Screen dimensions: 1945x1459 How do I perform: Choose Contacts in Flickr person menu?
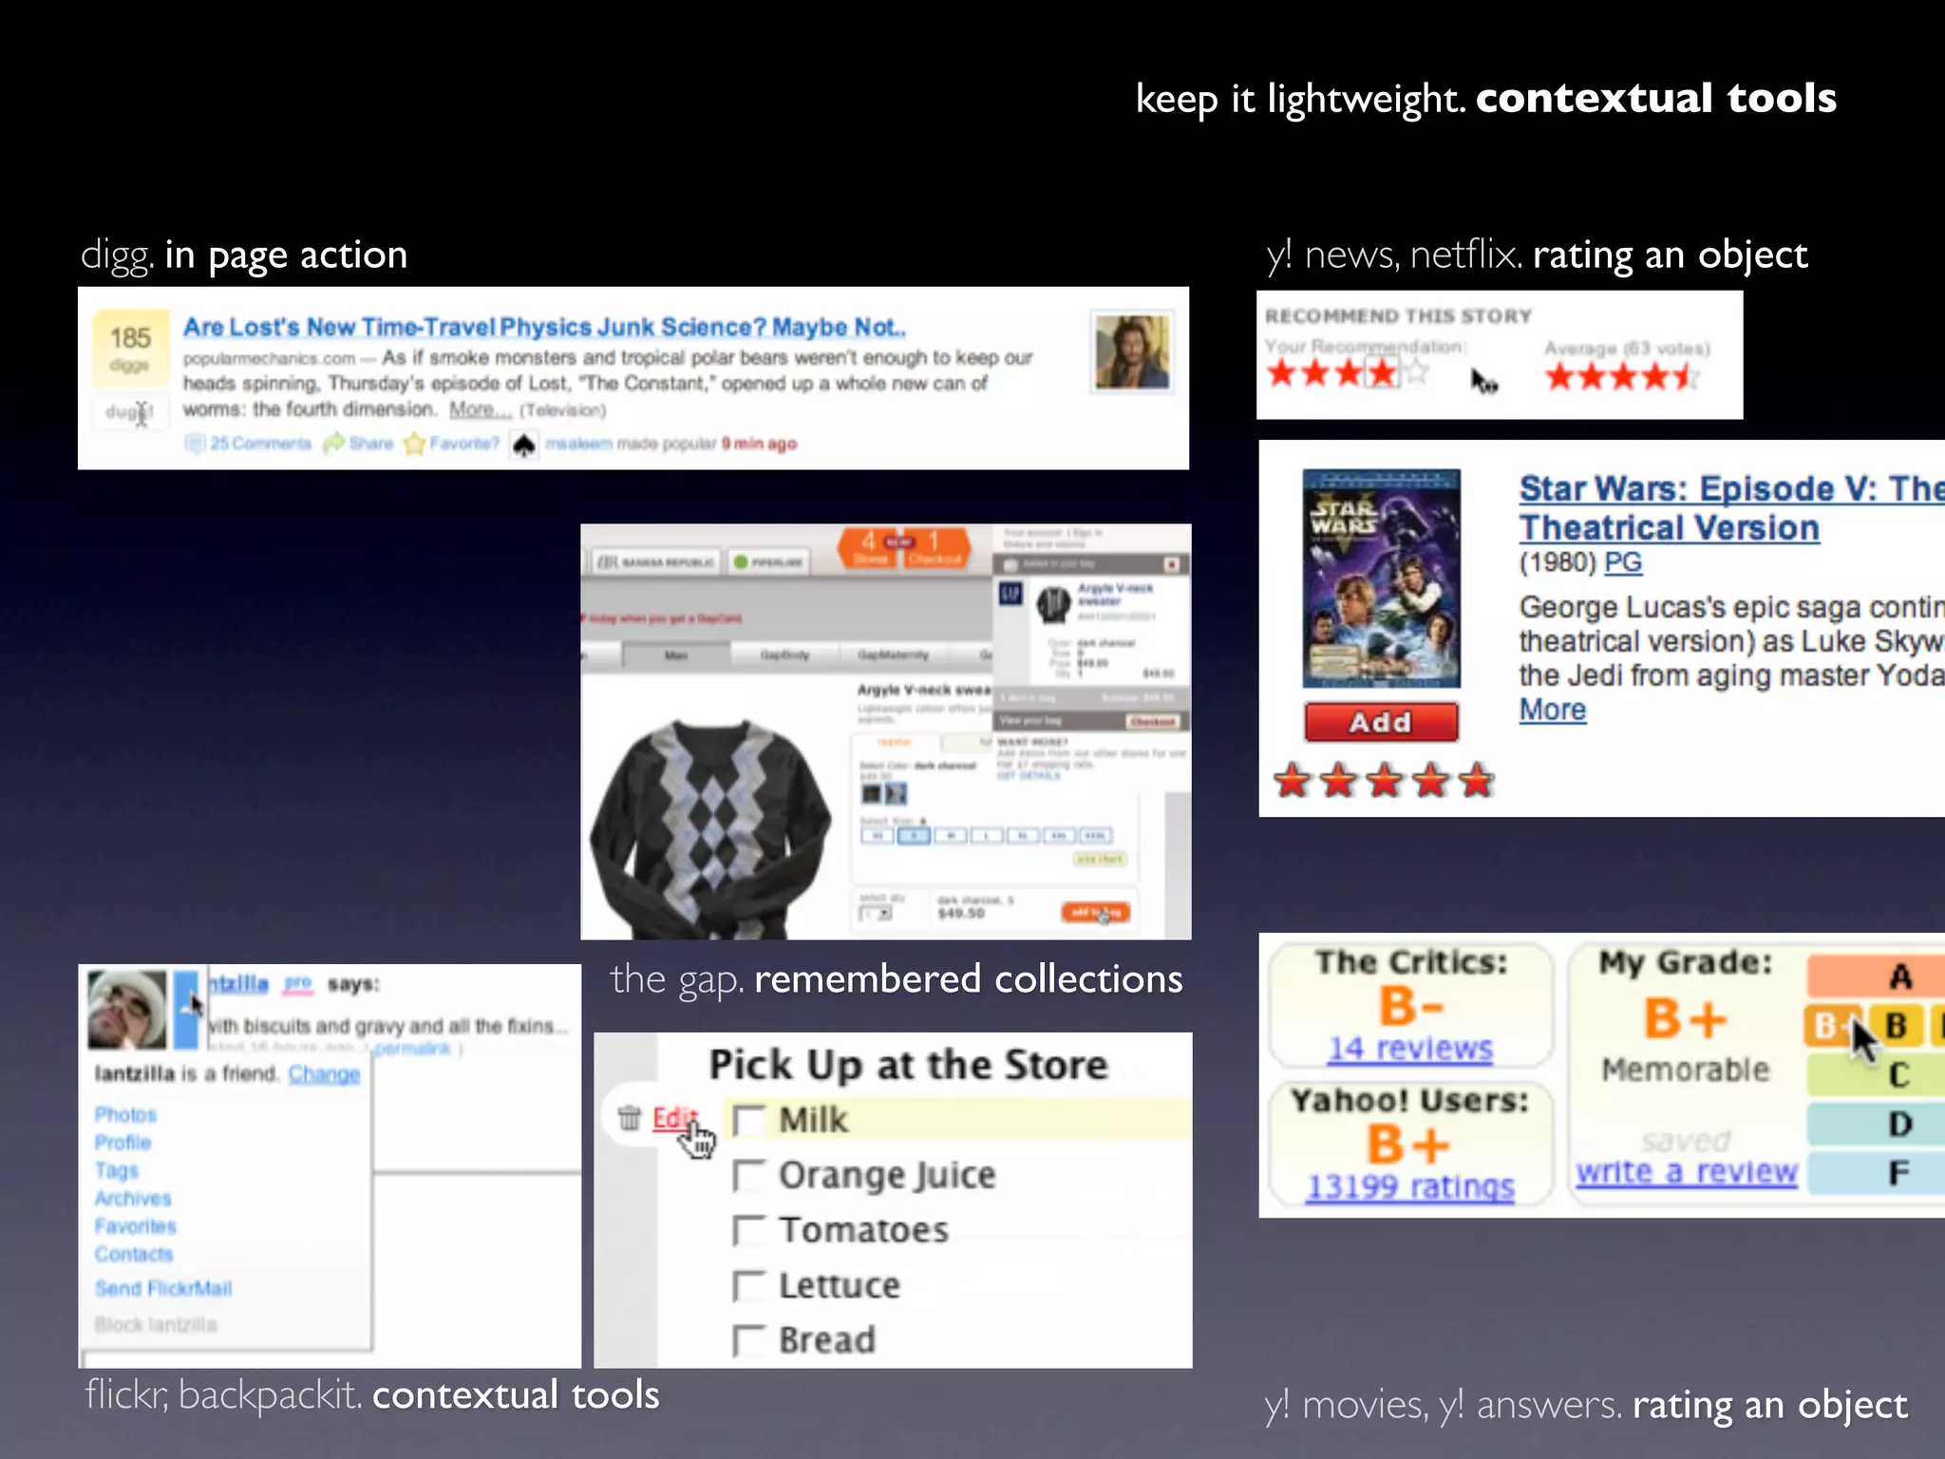(x=134, y=1254)
